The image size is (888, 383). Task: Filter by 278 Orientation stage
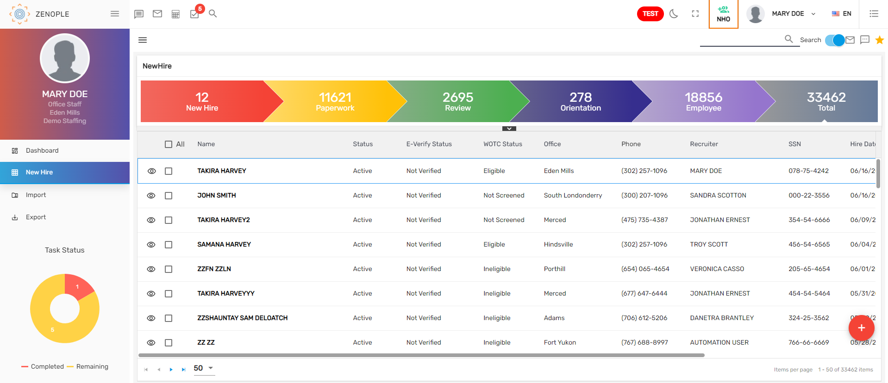pyautogui.click(x=581, y=101)
